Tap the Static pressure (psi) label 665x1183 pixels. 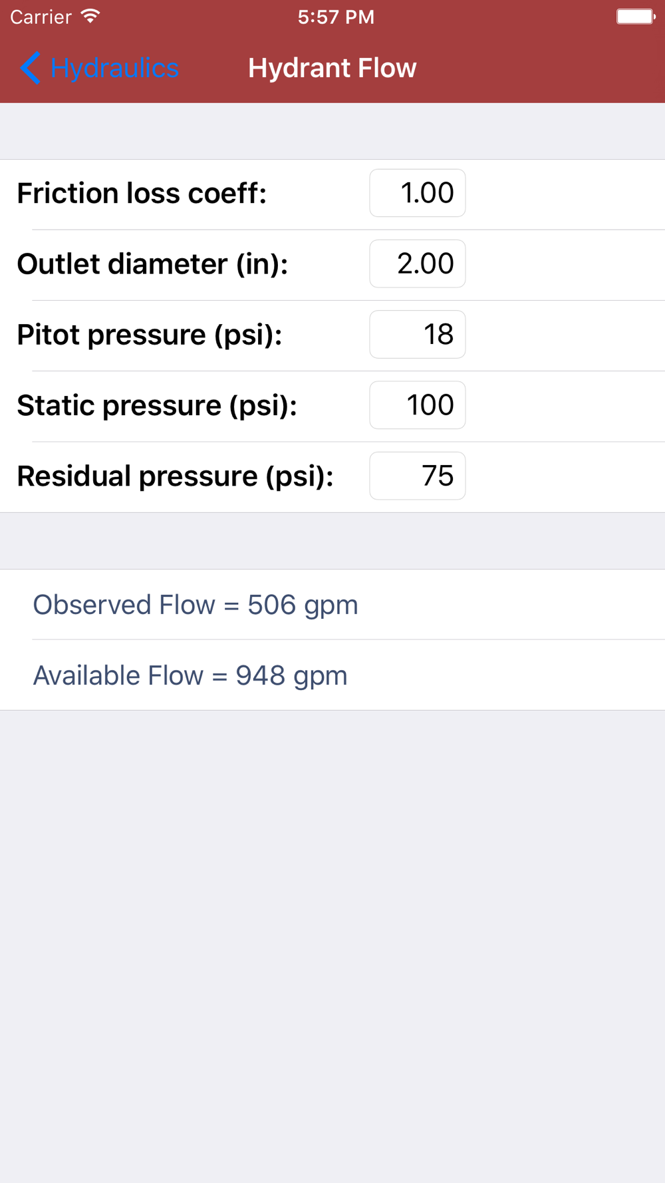[157, 405]
